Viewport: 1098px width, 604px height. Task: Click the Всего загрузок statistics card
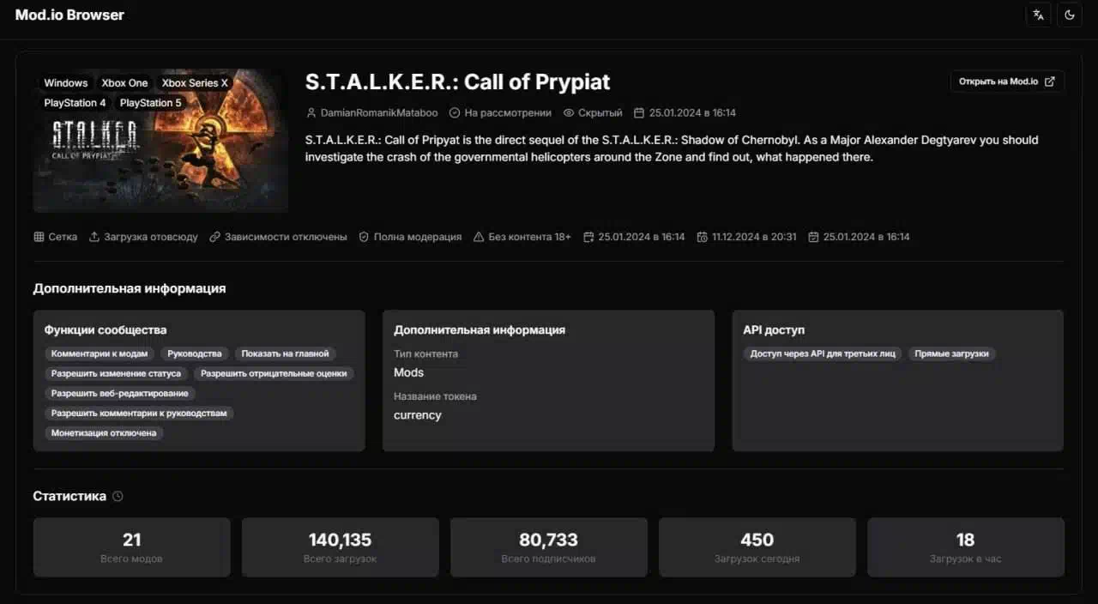tap(340, 547)
